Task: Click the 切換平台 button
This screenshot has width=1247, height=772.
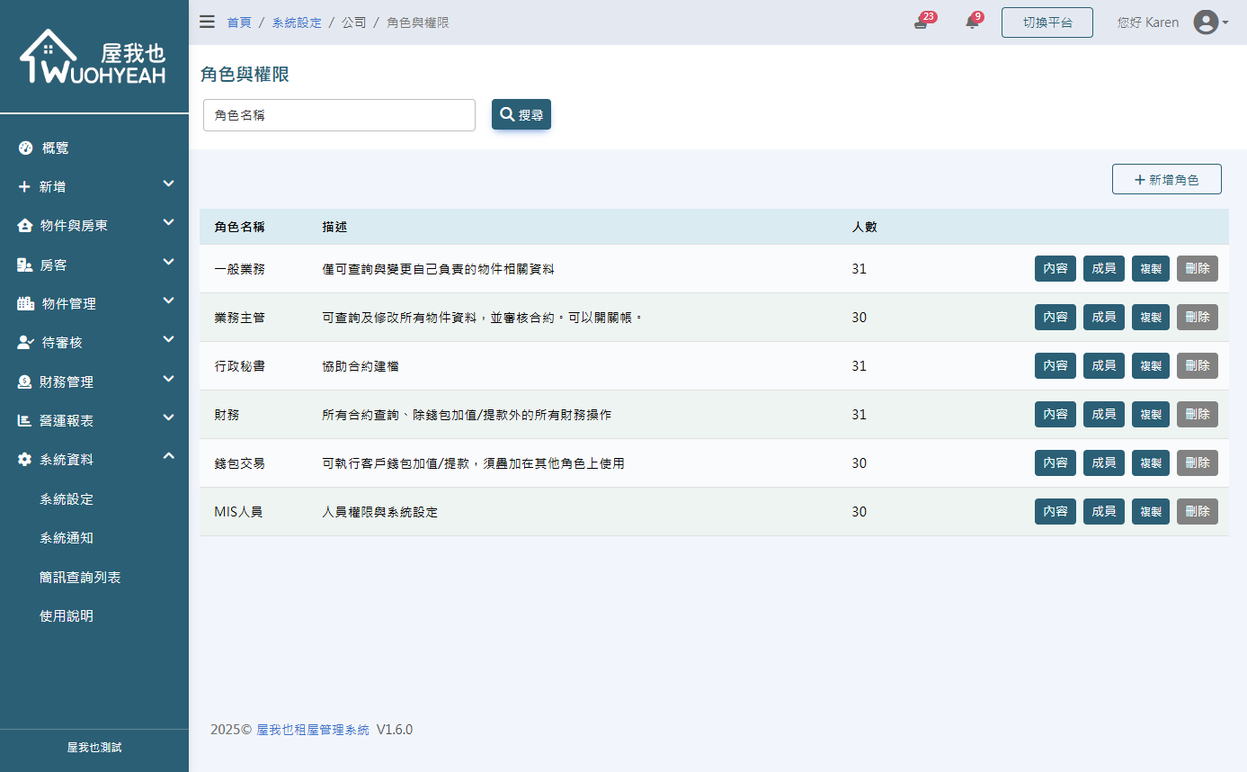Action: [1047, 22]
